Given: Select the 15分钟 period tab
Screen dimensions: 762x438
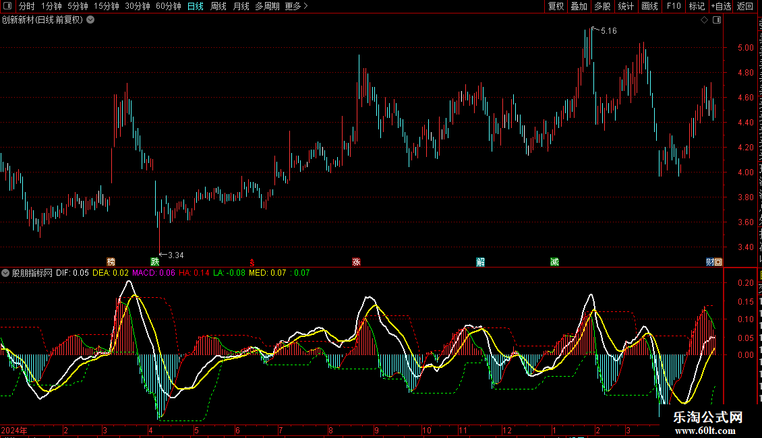Looking at the screenshot, I should point(106,6).
